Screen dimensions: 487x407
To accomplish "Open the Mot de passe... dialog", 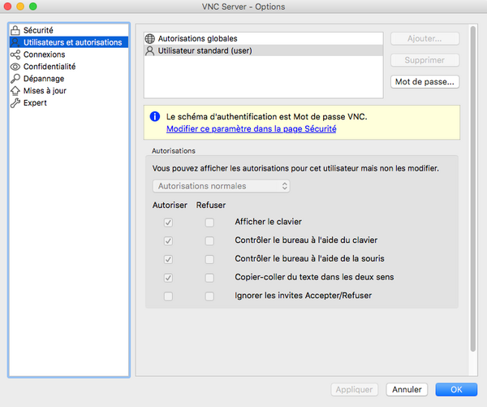I will tap(425, 82).
